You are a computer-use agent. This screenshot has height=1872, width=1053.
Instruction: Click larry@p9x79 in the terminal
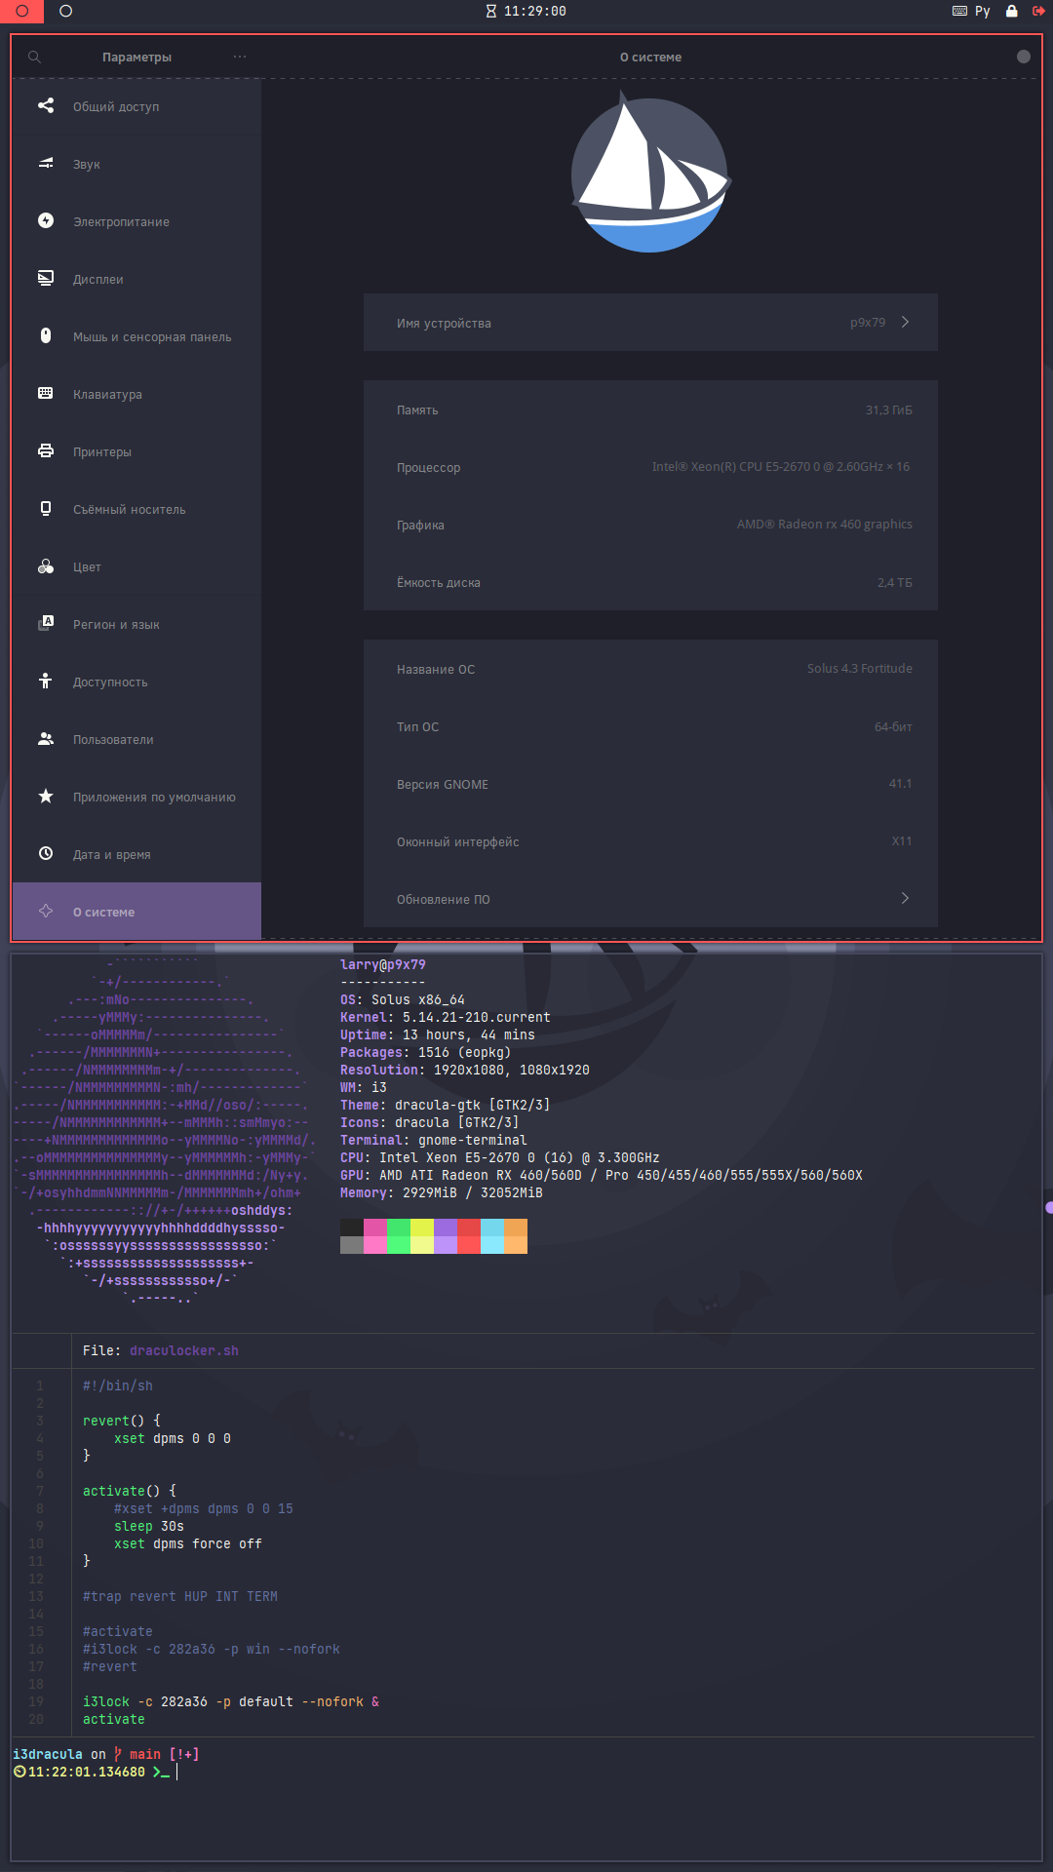coord(383,964)
